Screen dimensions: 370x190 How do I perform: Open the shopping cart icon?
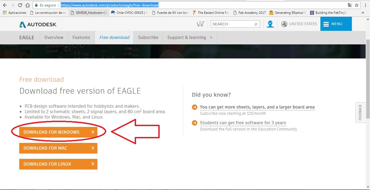click(x=200, y=24)
